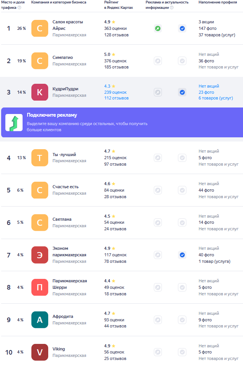Click the grey verification badge in Афродита row
This screenshot has height=368, width=243.
(x=182, y=320)
